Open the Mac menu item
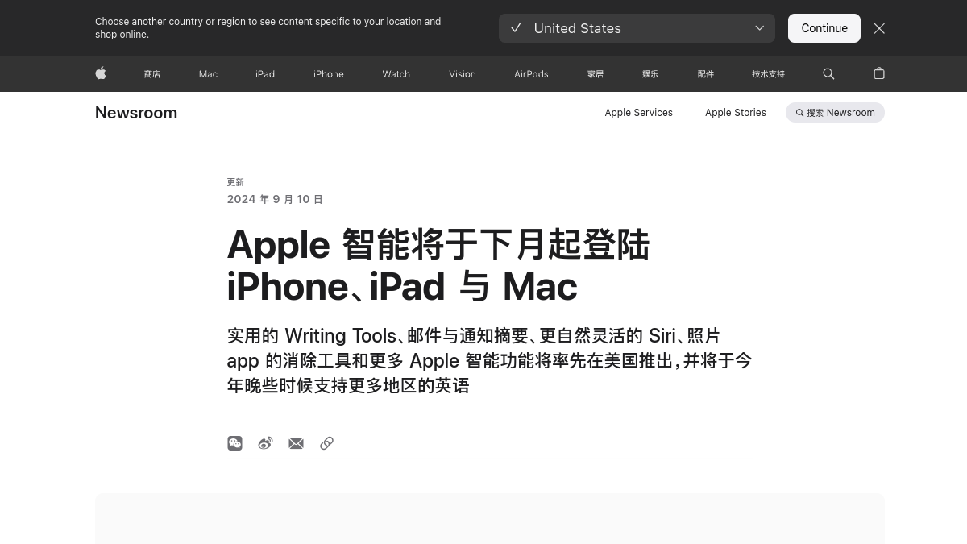This screenshot has height=544, width=967. click(208, 74)
